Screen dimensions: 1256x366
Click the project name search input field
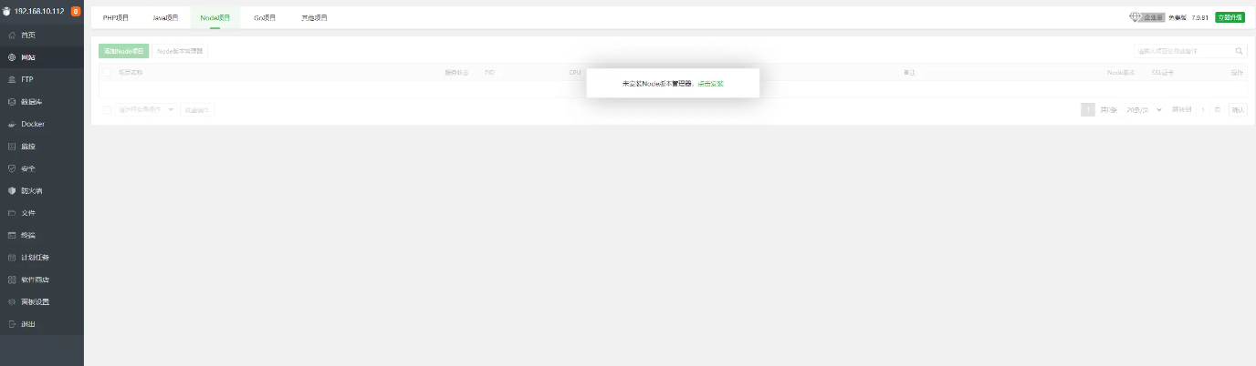tap(1182, 51)
